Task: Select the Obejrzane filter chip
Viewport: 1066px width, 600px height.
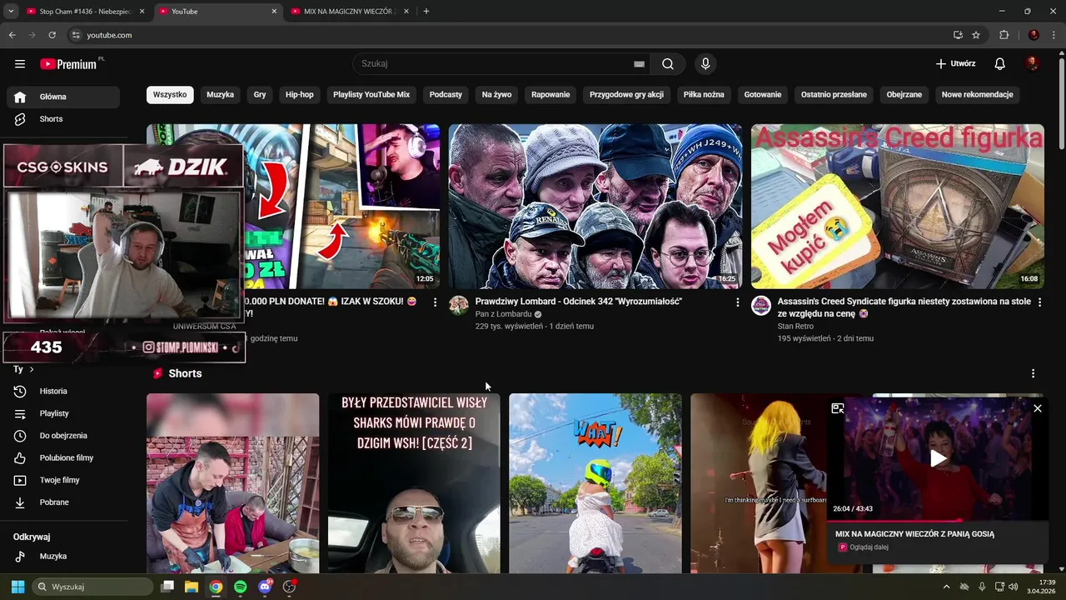Action: [904, 95]
